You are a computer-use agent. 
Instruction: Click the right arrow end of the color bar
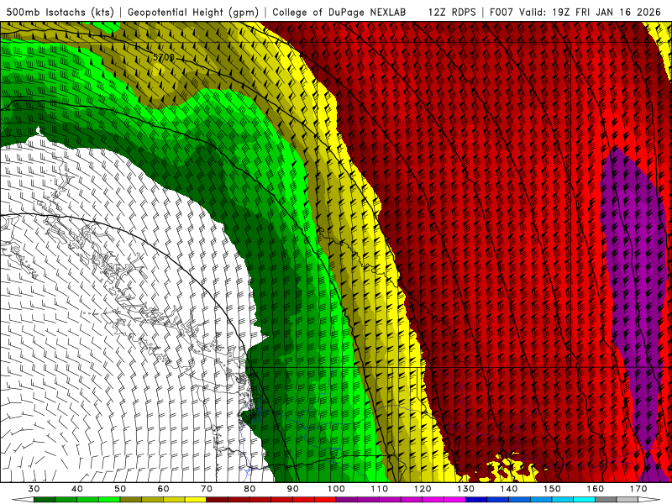click(649, 499)
